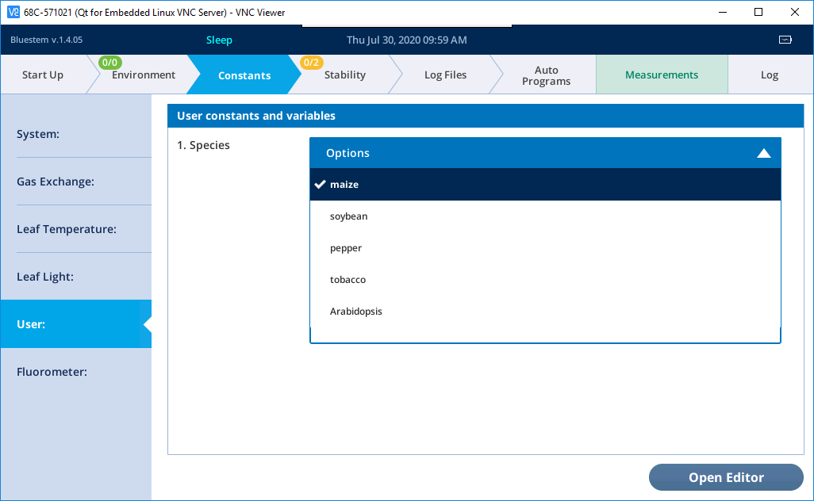
Task: Switch to Auto Programs tab
Action: point(546,75)
